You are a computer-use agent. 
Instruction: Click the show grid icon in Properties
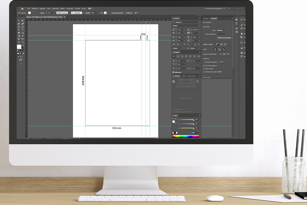tap(221, 44)
